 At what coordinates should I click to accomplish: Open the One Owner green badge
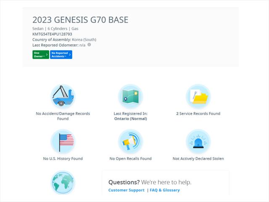point(41,55)
